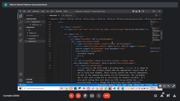This screenshot has height=101, width=180.
Task: Open the Explorer more actions ellipsis
Action: (x=42, y=15)
